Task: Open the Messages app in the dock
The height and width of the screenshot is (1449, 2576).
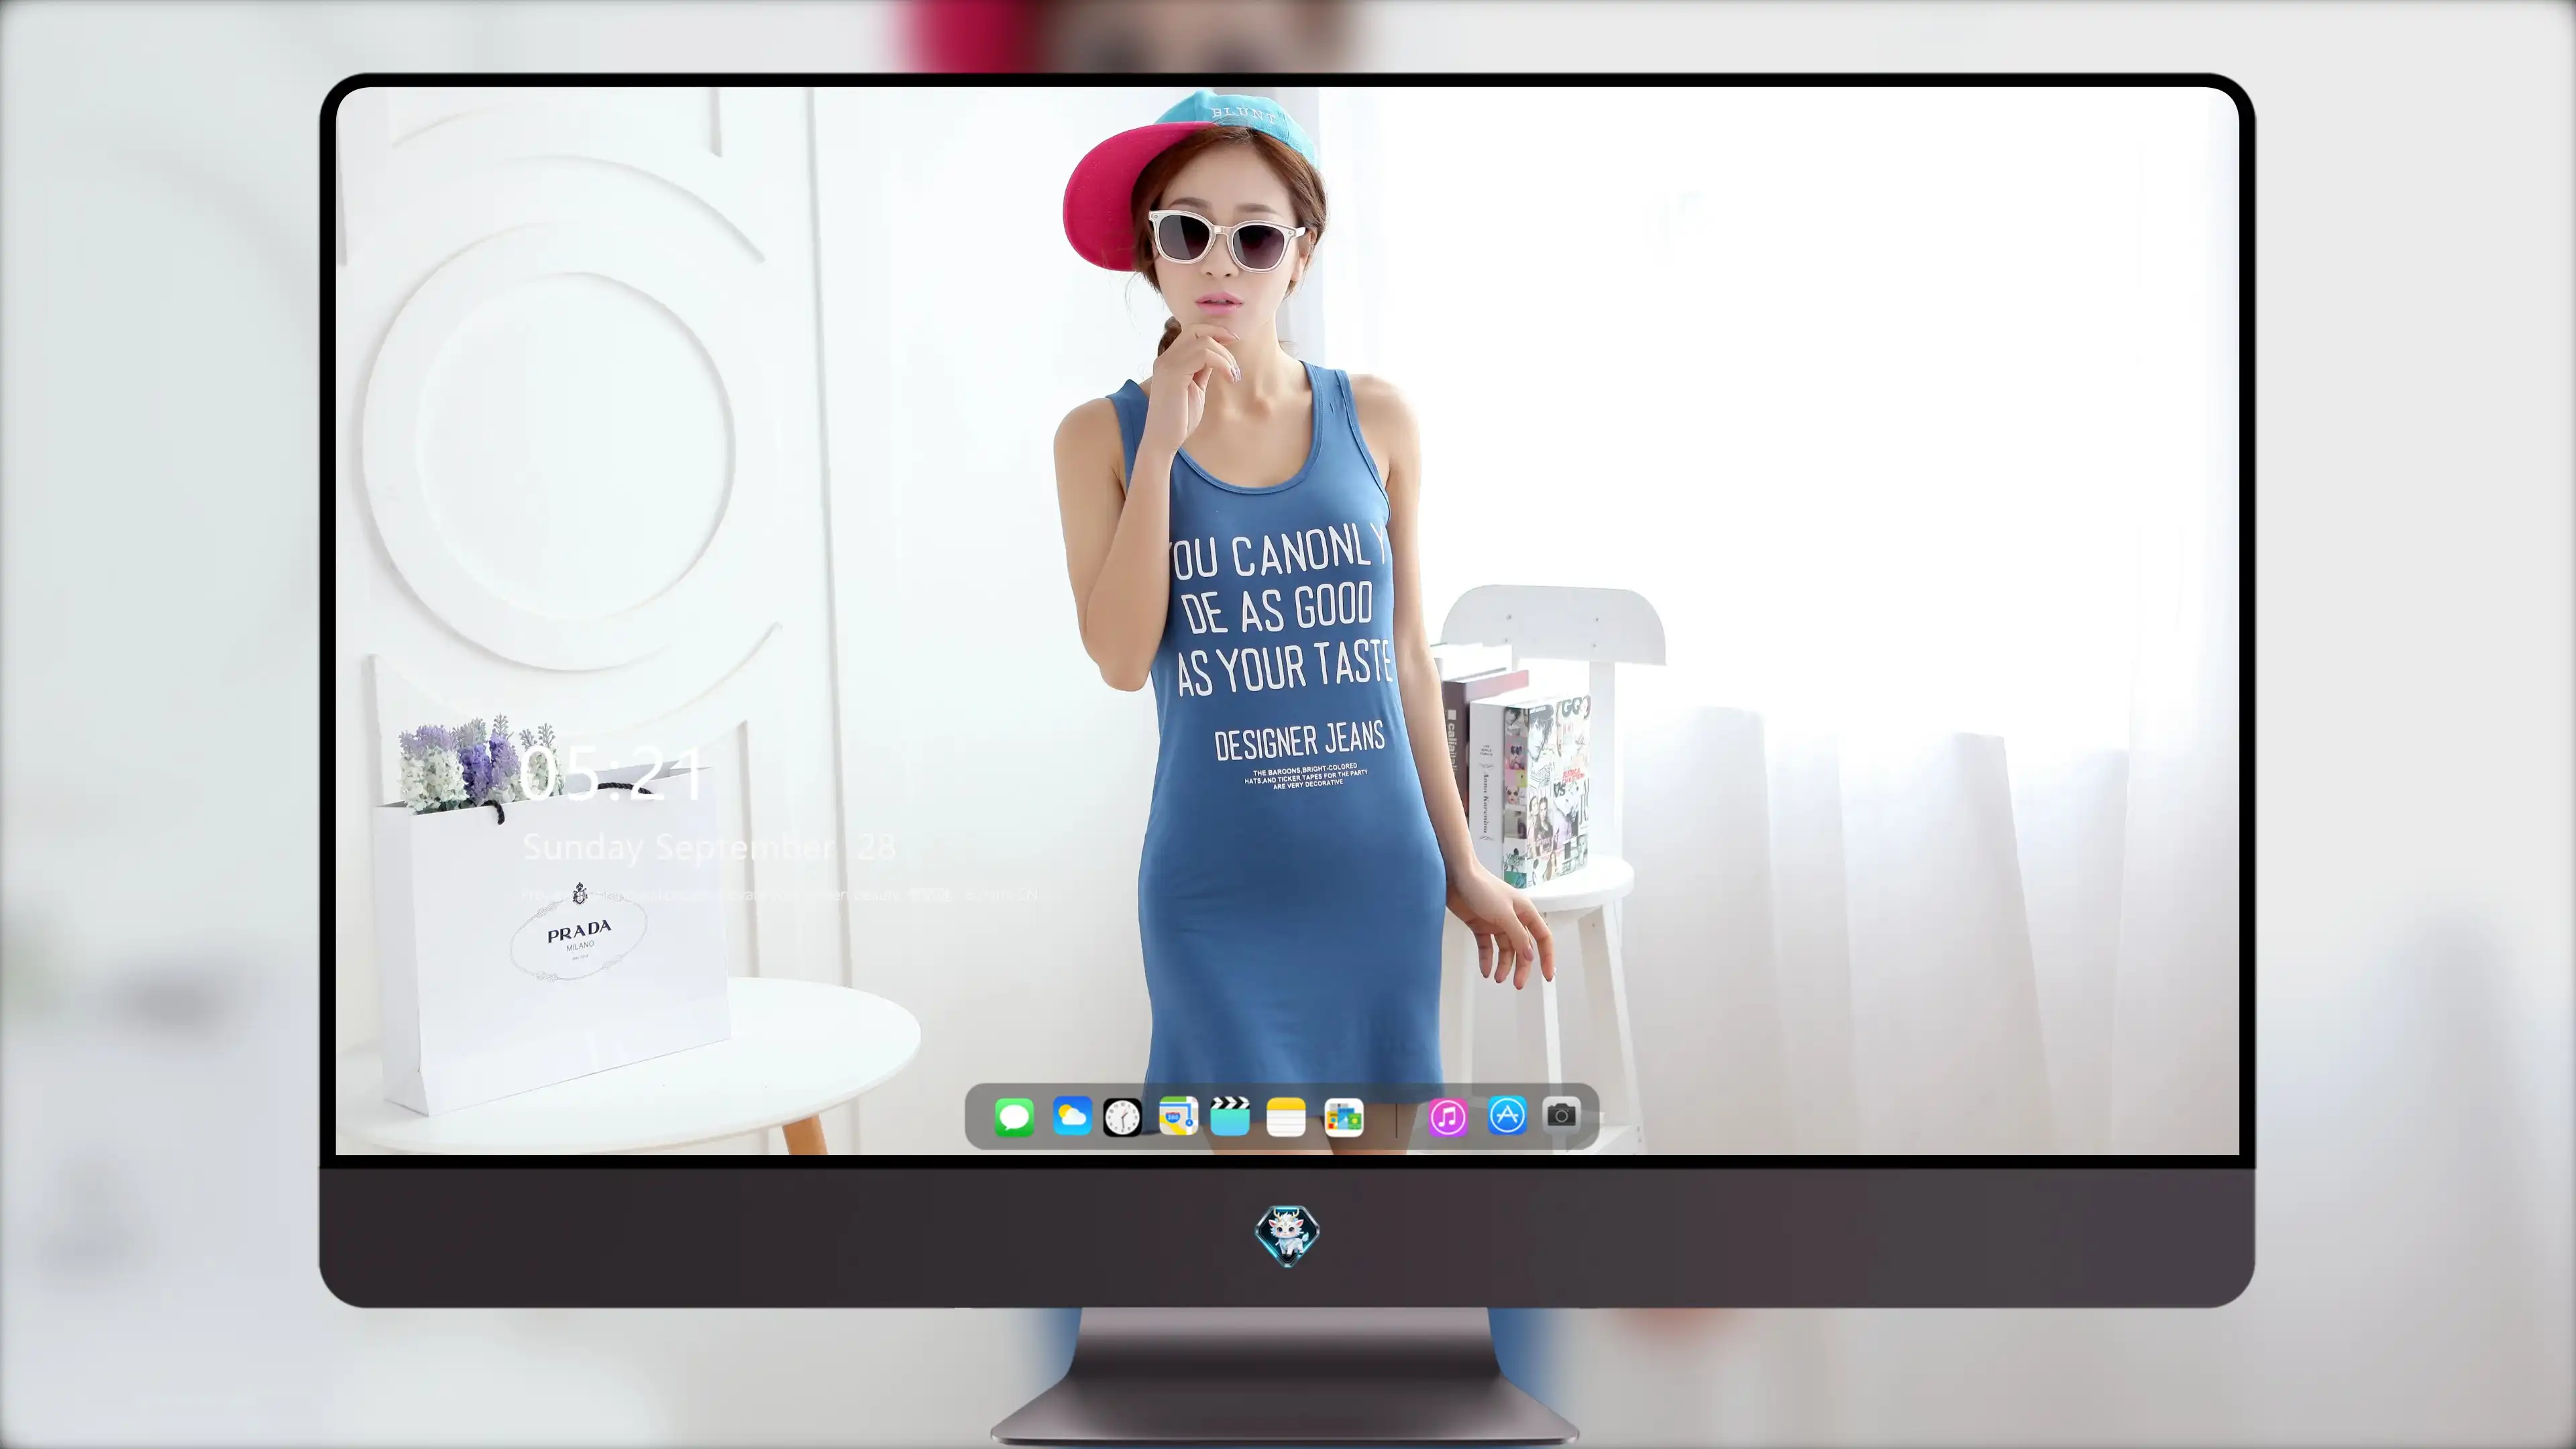Action: point(1014,1117)
